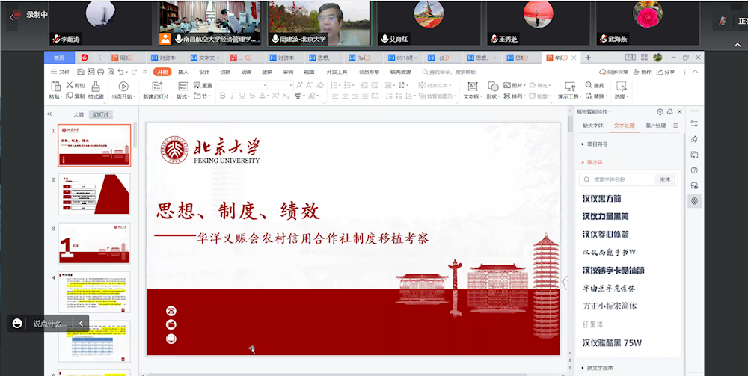
Task: Select slide 4 thumbnail
Action: [94, 292]
